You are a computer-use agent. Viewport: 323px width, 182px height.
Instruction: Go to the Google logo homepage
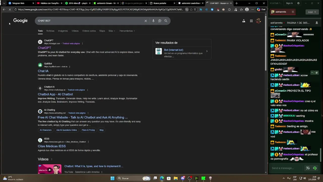click(x=20, y=20)
